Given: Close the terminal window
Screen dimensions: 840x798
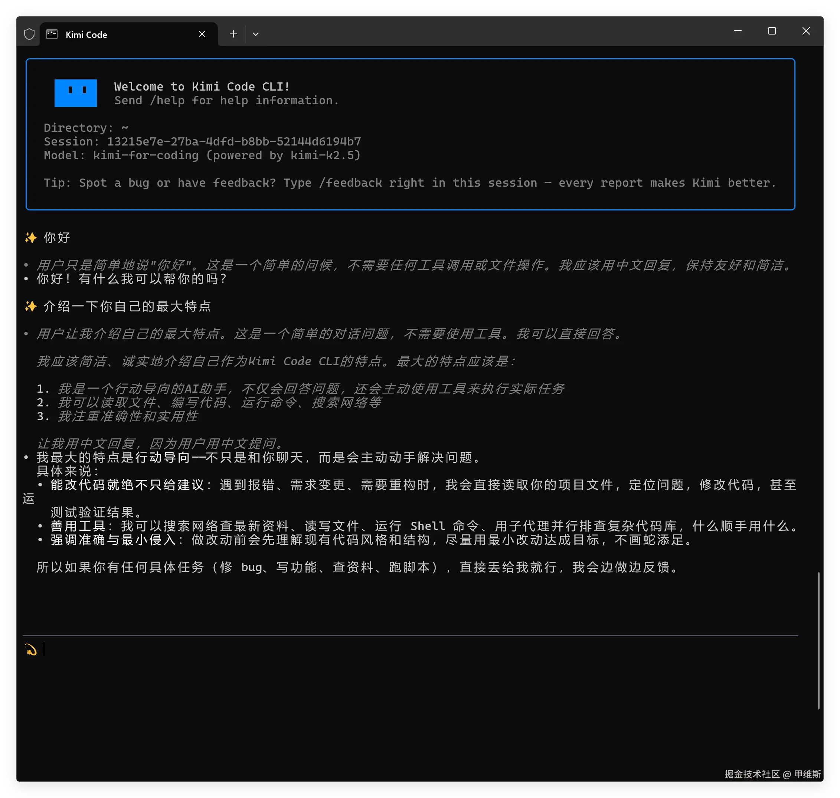Looking at the screenshot, I should [x=805, y=31].
